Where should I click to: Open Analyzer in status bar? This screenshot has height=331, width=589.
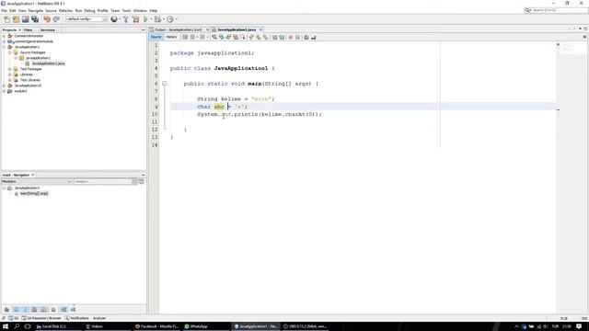click(99, 318)
